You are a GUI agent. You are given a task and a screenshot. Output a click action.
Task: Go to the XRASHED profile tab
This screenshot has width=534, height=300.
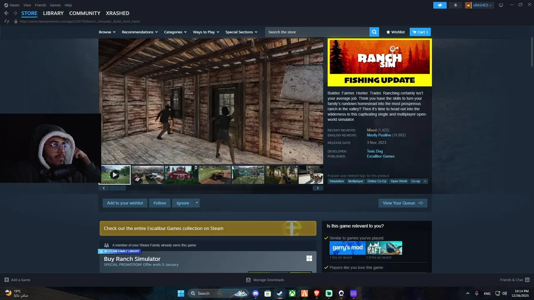coord(118,13)
